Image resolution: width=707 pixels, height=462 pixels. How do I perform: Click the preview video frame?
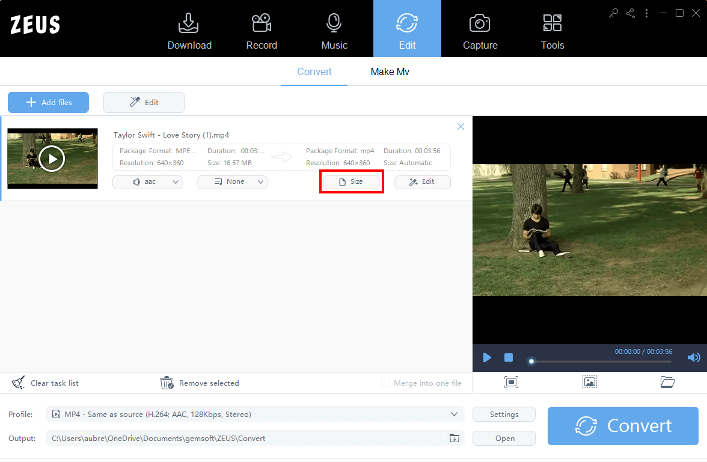coord(590,230)
